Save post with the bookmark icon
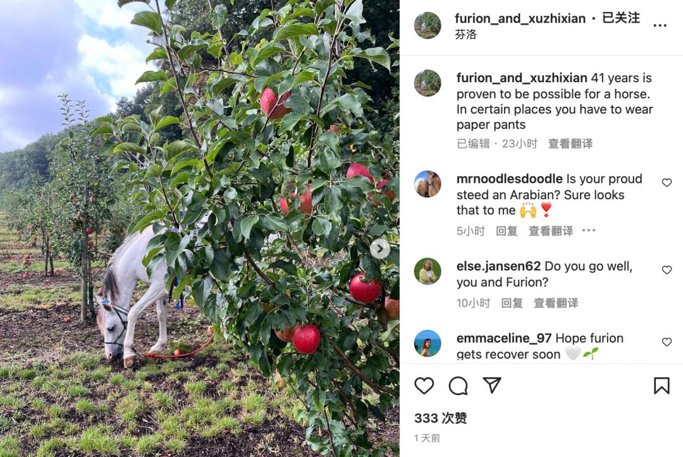This screenshot has width=683, height=457. tap(661, 386)
